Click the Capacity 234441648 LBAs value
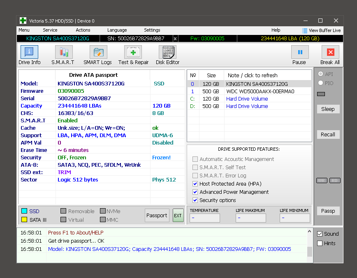The height and width of the screenshot is (278, 357). coord(79,106)
